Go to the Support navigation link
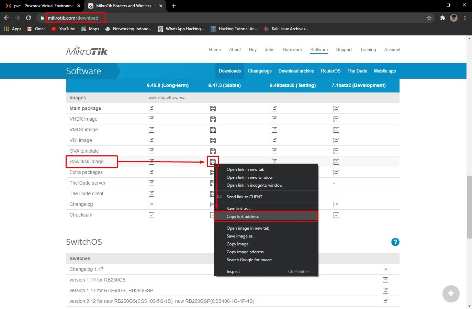 tap(344, 50)
